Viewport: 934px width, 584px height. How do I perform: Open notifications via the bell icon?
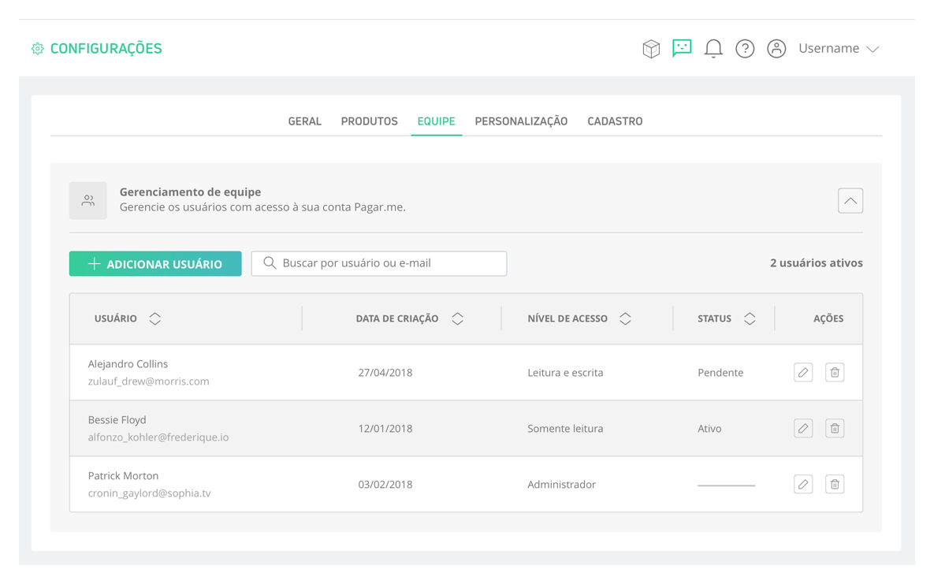(x=713, y=48)
